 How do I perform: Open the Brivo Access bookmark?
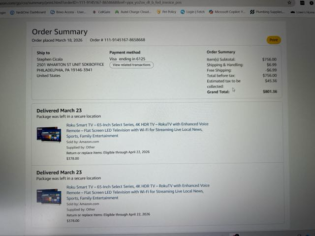click(x=68, y=12)
